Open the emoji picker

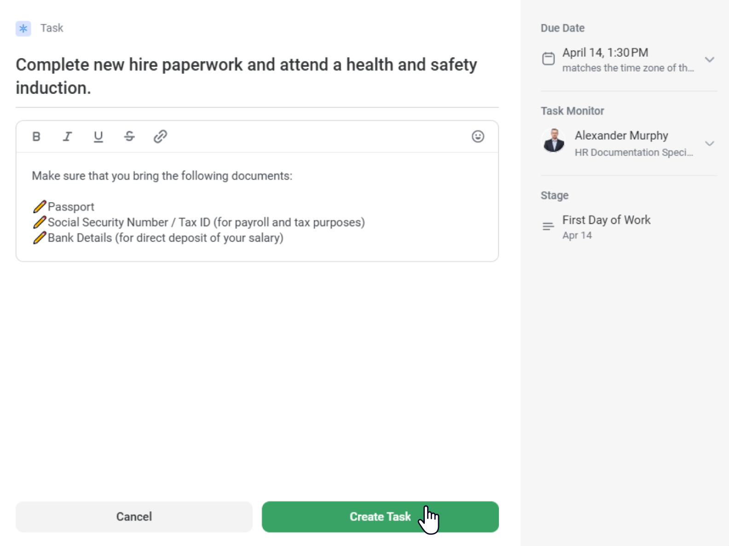click(478, 136)
